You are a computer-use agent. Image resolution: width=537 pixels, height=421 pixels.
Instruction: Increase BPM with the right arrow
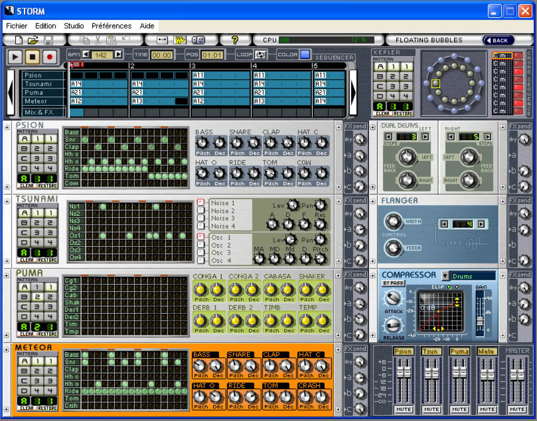pyautogui.click(x=118, y=55)
